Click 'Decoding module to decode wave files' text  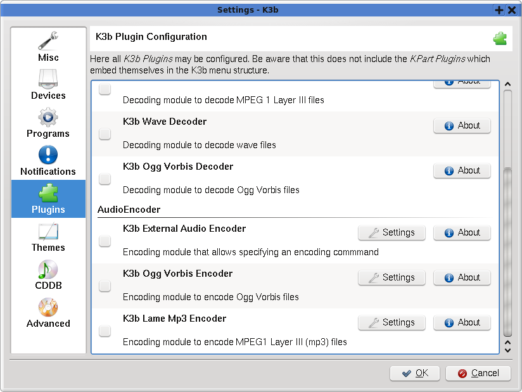click(199, 145)
